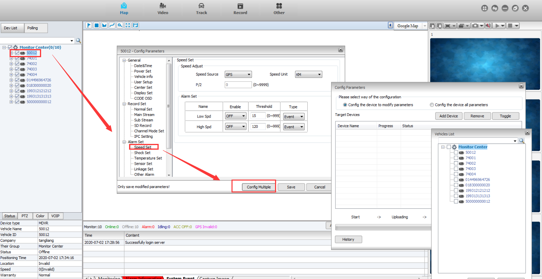Click the P/2 input field
The width and height of the screenshot is (542, 279).
tap(238, 84)
